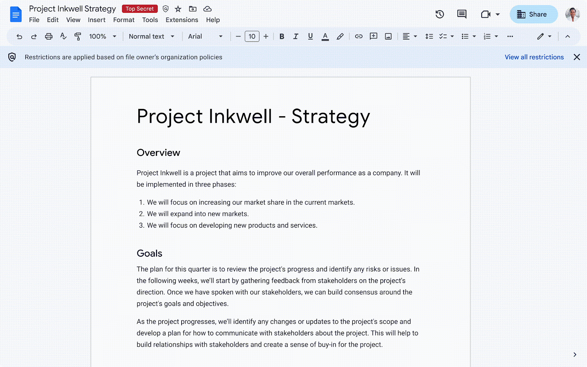This screenshot has height=367, width=587.
Task: Click the Redo icon
Action: [x=34, y=36]
